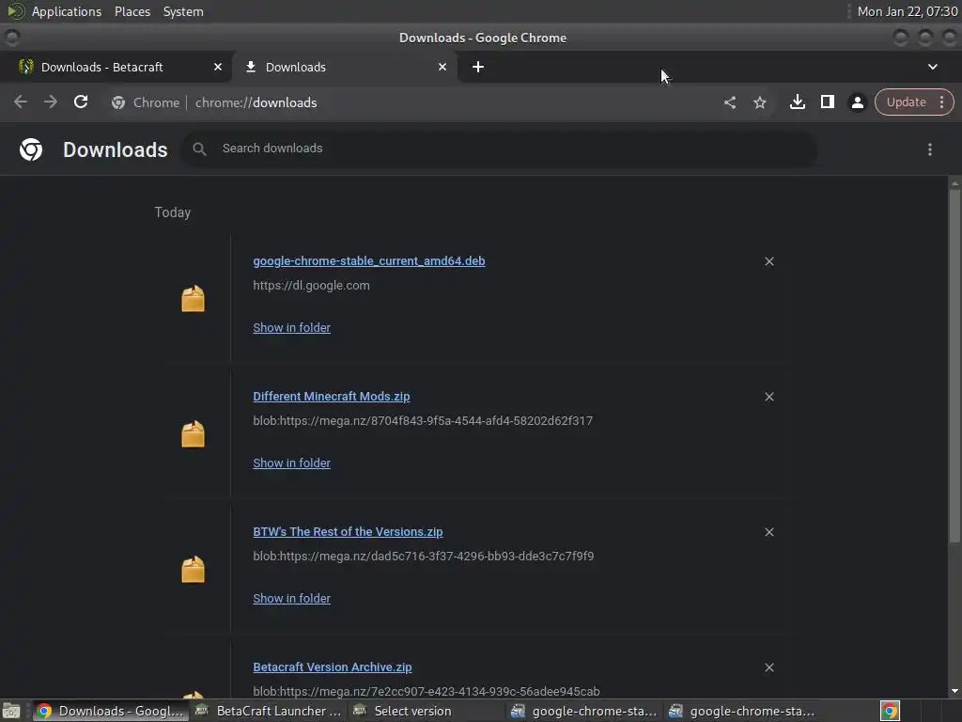The height and width of the screenshot is (722, 962).
Task: Click the Today date heading
Action: [173, 212]
